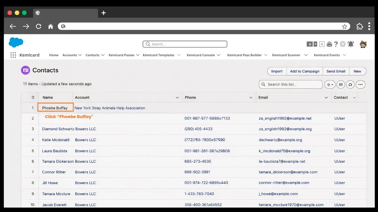
Task: Open the Kemicard Templates tab
Action: tap(159, 55)
